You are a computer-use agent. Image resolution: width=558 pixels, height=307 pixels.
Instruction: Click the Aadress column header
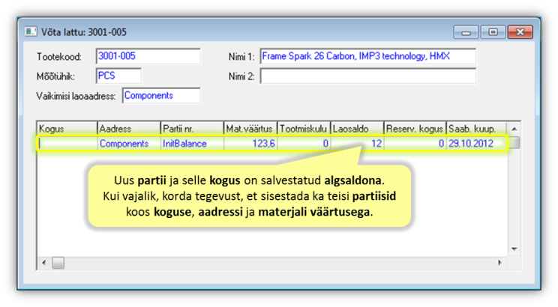pyautogui.click(x=128, y=129)
